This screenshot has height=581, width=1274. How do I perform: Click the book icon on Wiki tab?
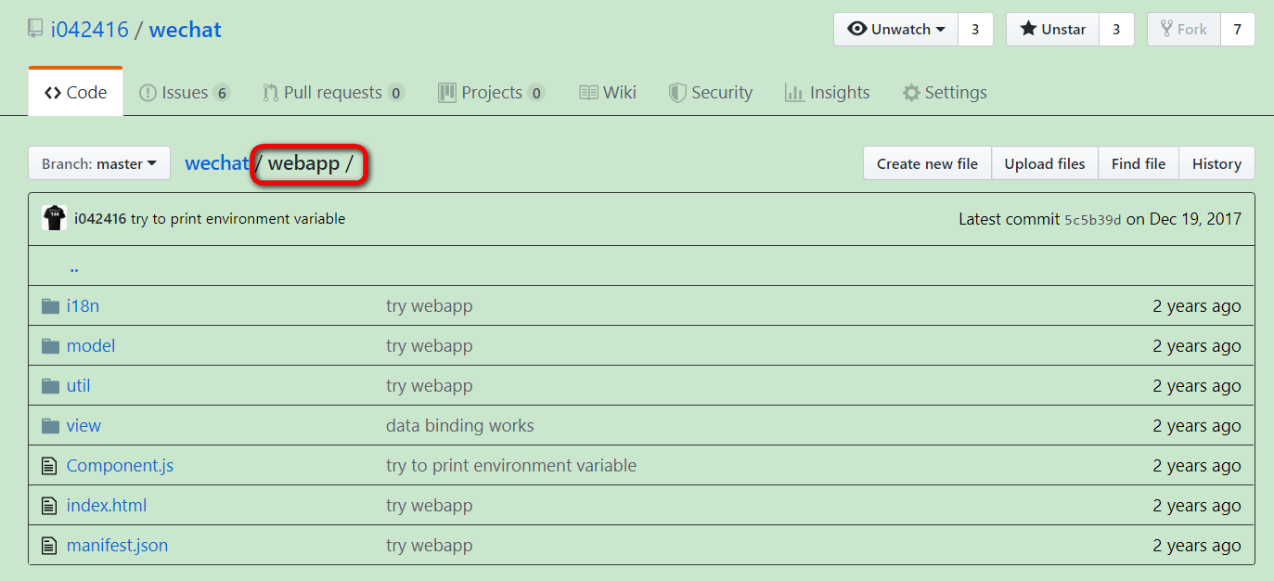click(588, 93)
